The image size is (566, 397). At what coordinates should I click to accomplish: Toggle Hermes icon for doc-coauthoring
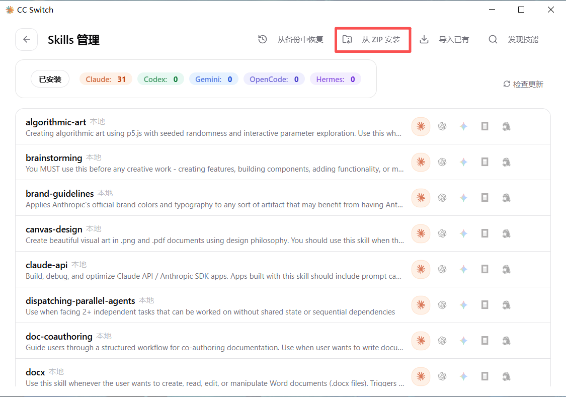506,341
